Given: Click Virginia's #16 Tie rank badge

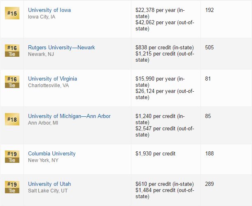Looking at the screenshot, I should [x=12, y=82].
